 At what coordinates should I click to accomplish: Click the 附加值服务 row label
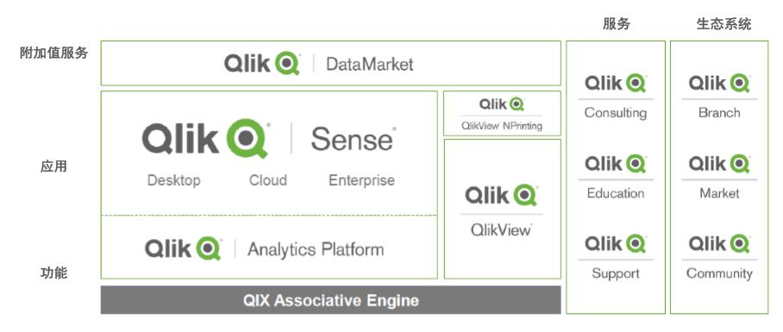54,53
